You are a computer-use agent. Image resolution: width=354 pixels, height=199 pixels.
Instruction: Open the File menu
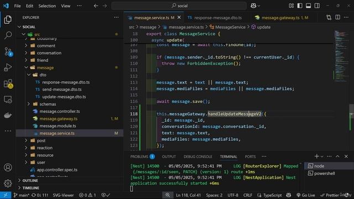coord(17,6)
